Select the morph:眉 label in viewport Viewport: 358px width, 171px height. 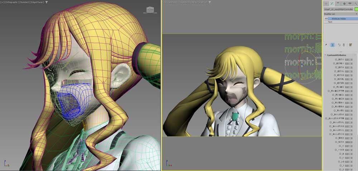point(303,49)
